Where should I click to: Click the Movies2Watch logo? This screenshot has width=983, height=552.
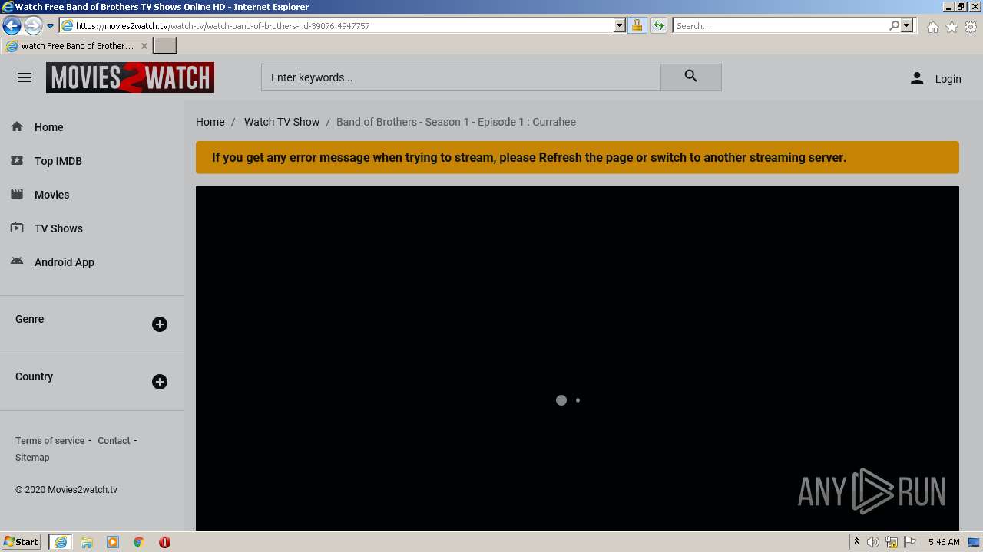point(130,77)
